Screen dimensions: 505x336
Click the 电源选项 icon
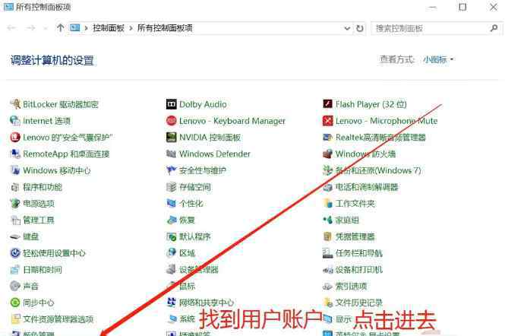(15, 204)
